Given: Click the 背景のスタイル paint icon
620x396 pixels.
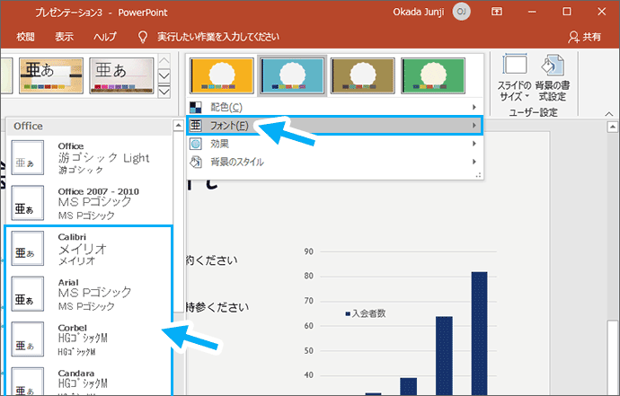Looking at the screenshot, I should pyautogui.click(x=195, y=162).
